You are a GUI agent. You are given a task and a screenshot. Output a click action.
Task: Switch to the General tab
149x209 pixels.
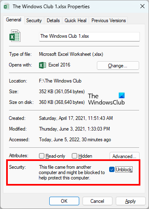[x=14, y=20]
